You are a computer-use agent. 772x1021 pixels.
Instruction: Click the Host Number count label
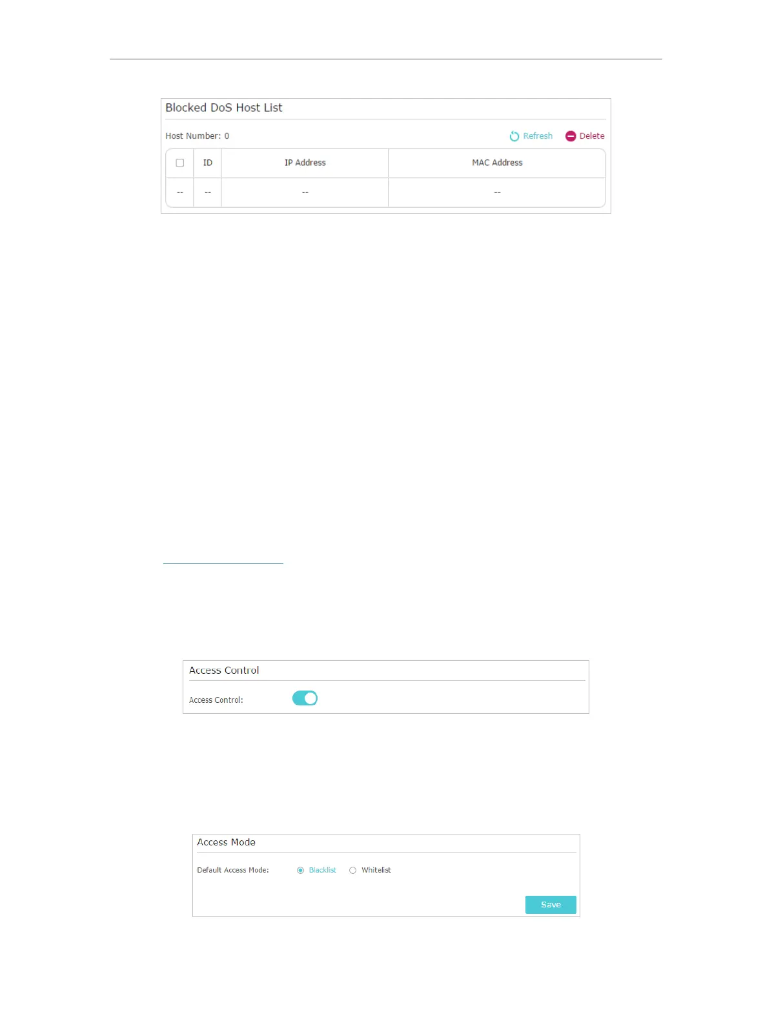tap(198, 136)
